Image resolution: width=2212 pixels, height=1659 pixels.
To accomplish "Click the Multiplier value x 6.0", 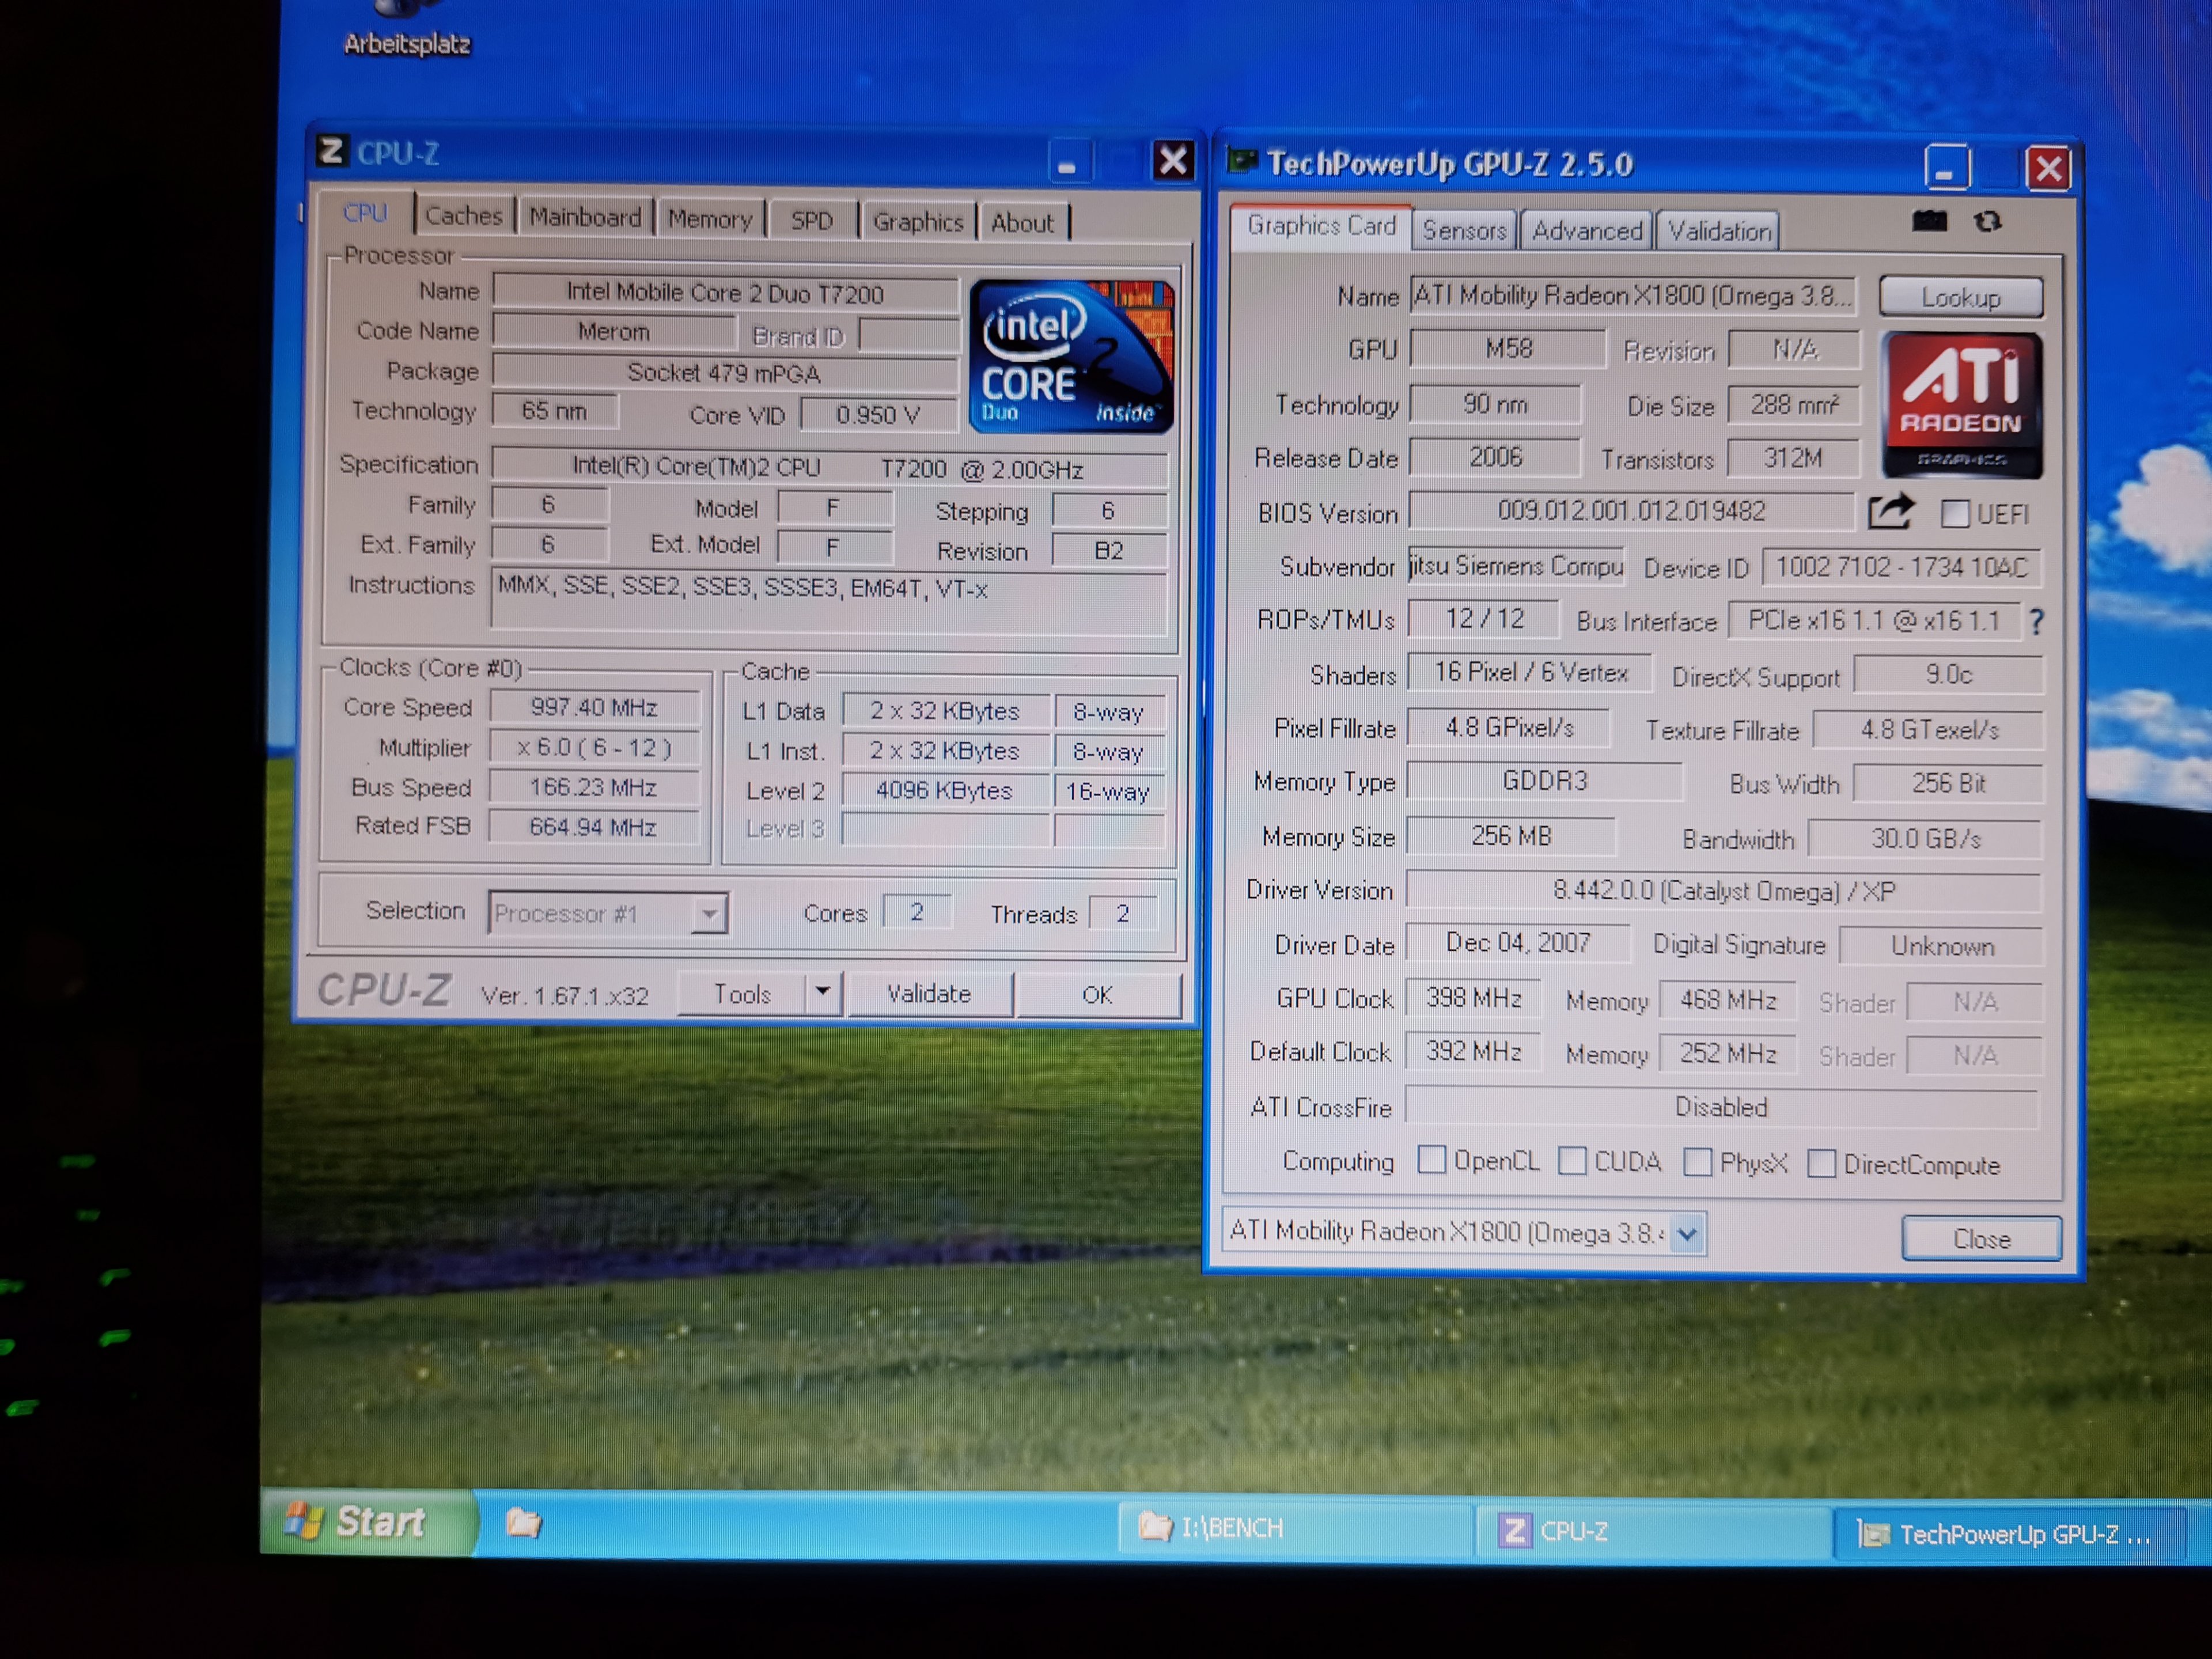I will (594, 747).
